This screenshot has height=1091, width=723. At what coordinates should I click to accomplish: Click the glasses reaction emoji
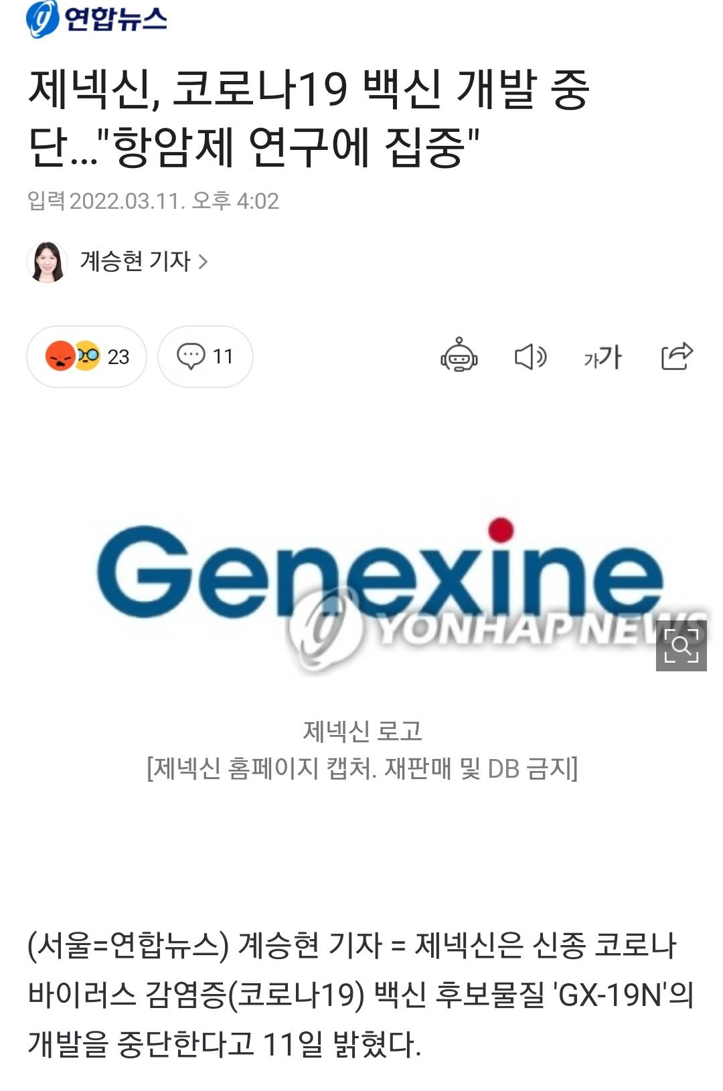click(87, 356)
